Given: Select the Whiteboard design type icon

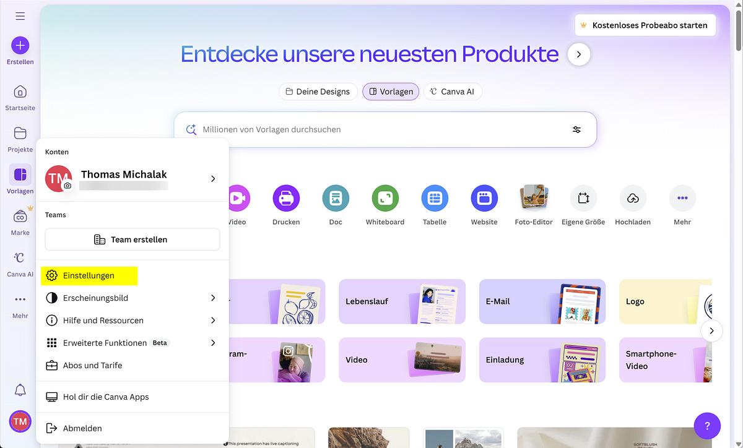Looking at the screenshot, I should [385, 199].
